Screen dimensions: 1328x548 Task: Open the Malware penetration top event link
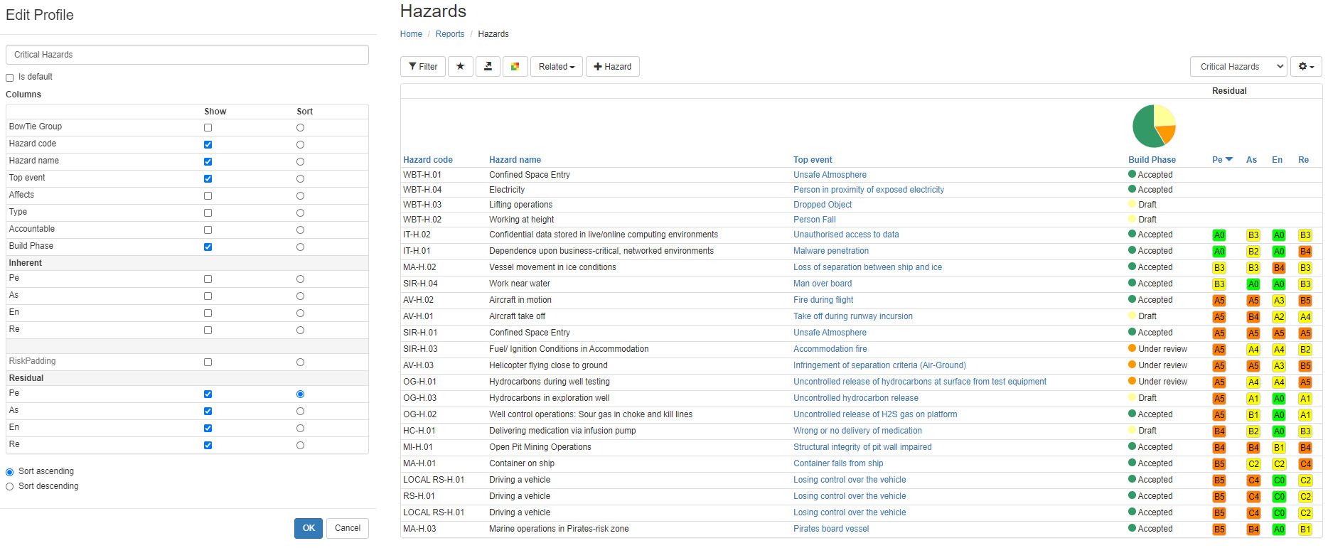point(830,251)
